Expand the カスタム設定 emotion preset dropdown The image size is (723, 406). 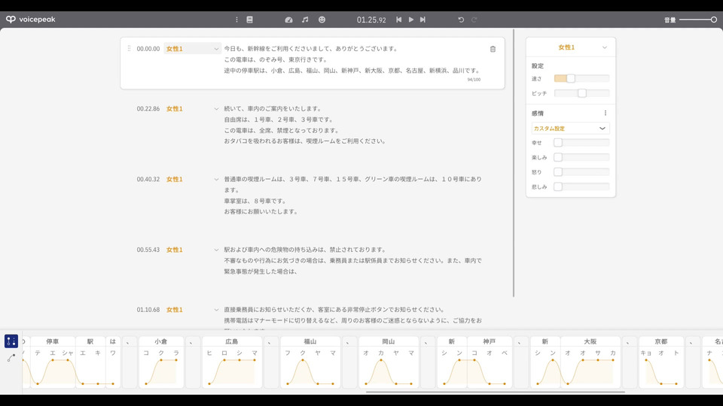[570, 129]
